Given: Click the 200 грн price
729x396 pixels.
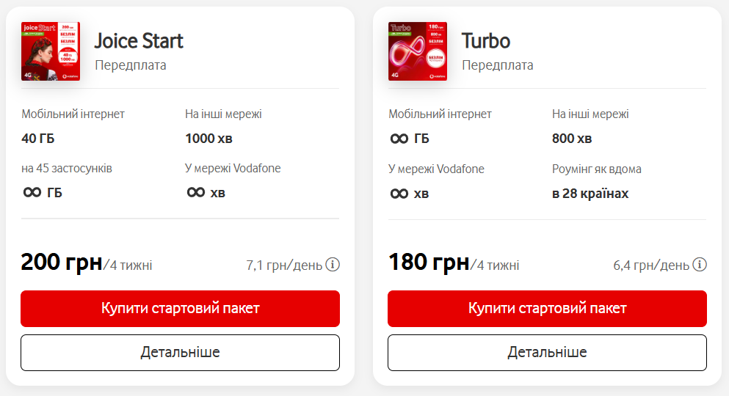Looking at the screenshot, I should [62, 262].
